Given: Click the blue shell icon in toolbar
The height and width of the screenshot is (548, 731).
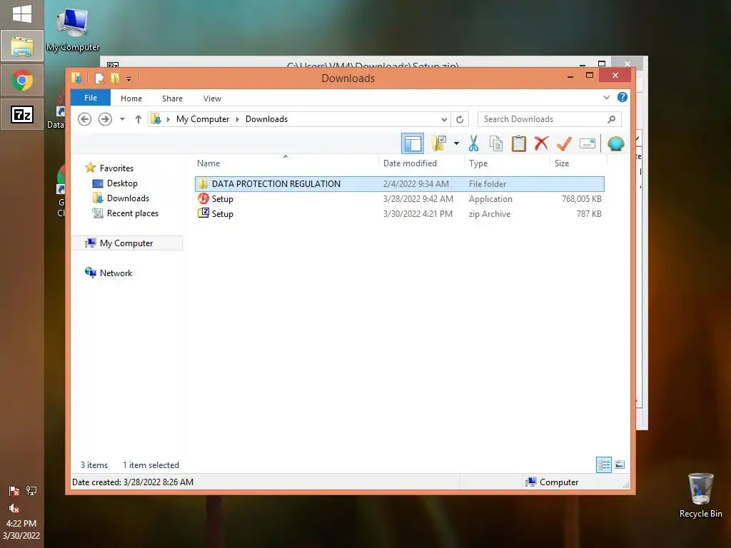Looking at the screenshot, I should tap(616, 143).
